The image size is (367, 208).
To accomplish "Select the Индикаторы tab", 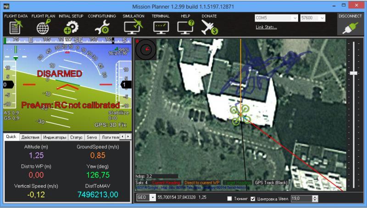I will coord(55,137).
